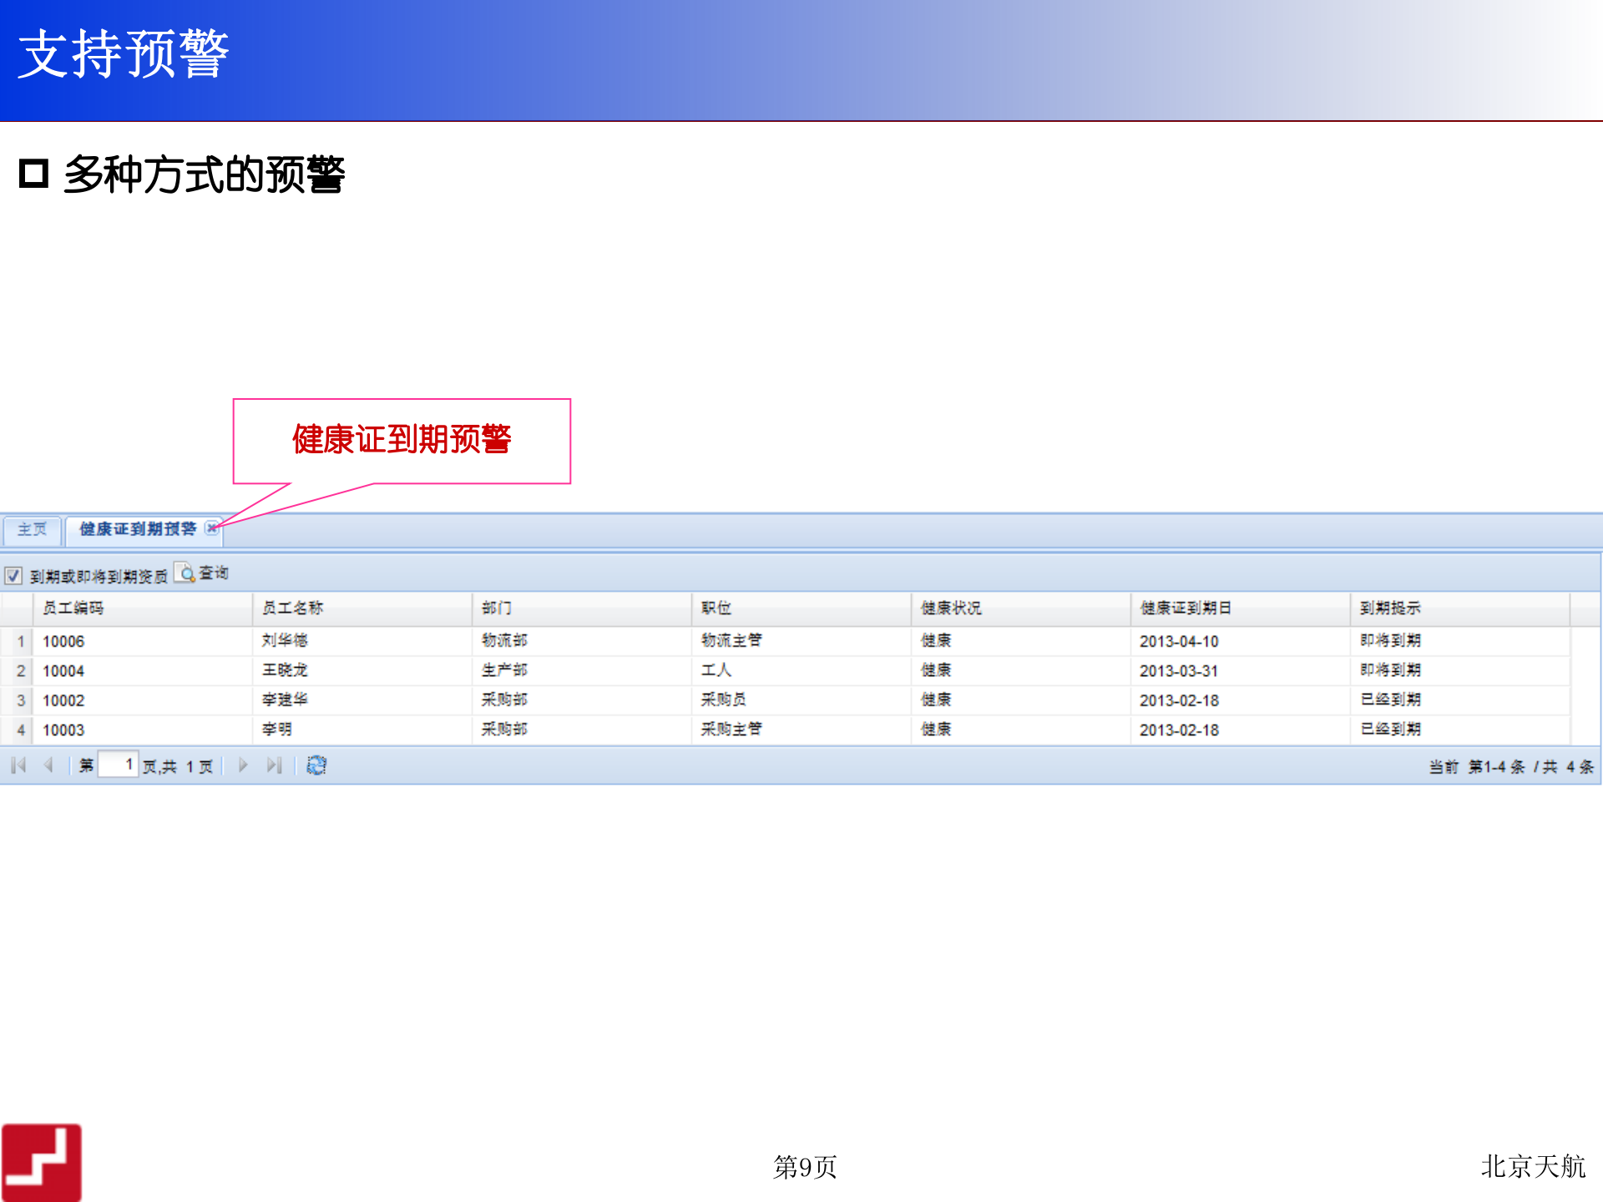Viewport: 1603px width, 1202px height.
Task: Click the page number input field
Action: tap(119, 764)
